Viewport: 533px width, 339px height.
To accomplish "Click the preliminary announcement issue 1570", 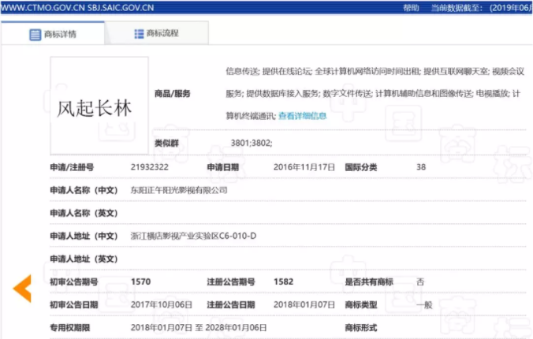I will click(x=140, y=281).
